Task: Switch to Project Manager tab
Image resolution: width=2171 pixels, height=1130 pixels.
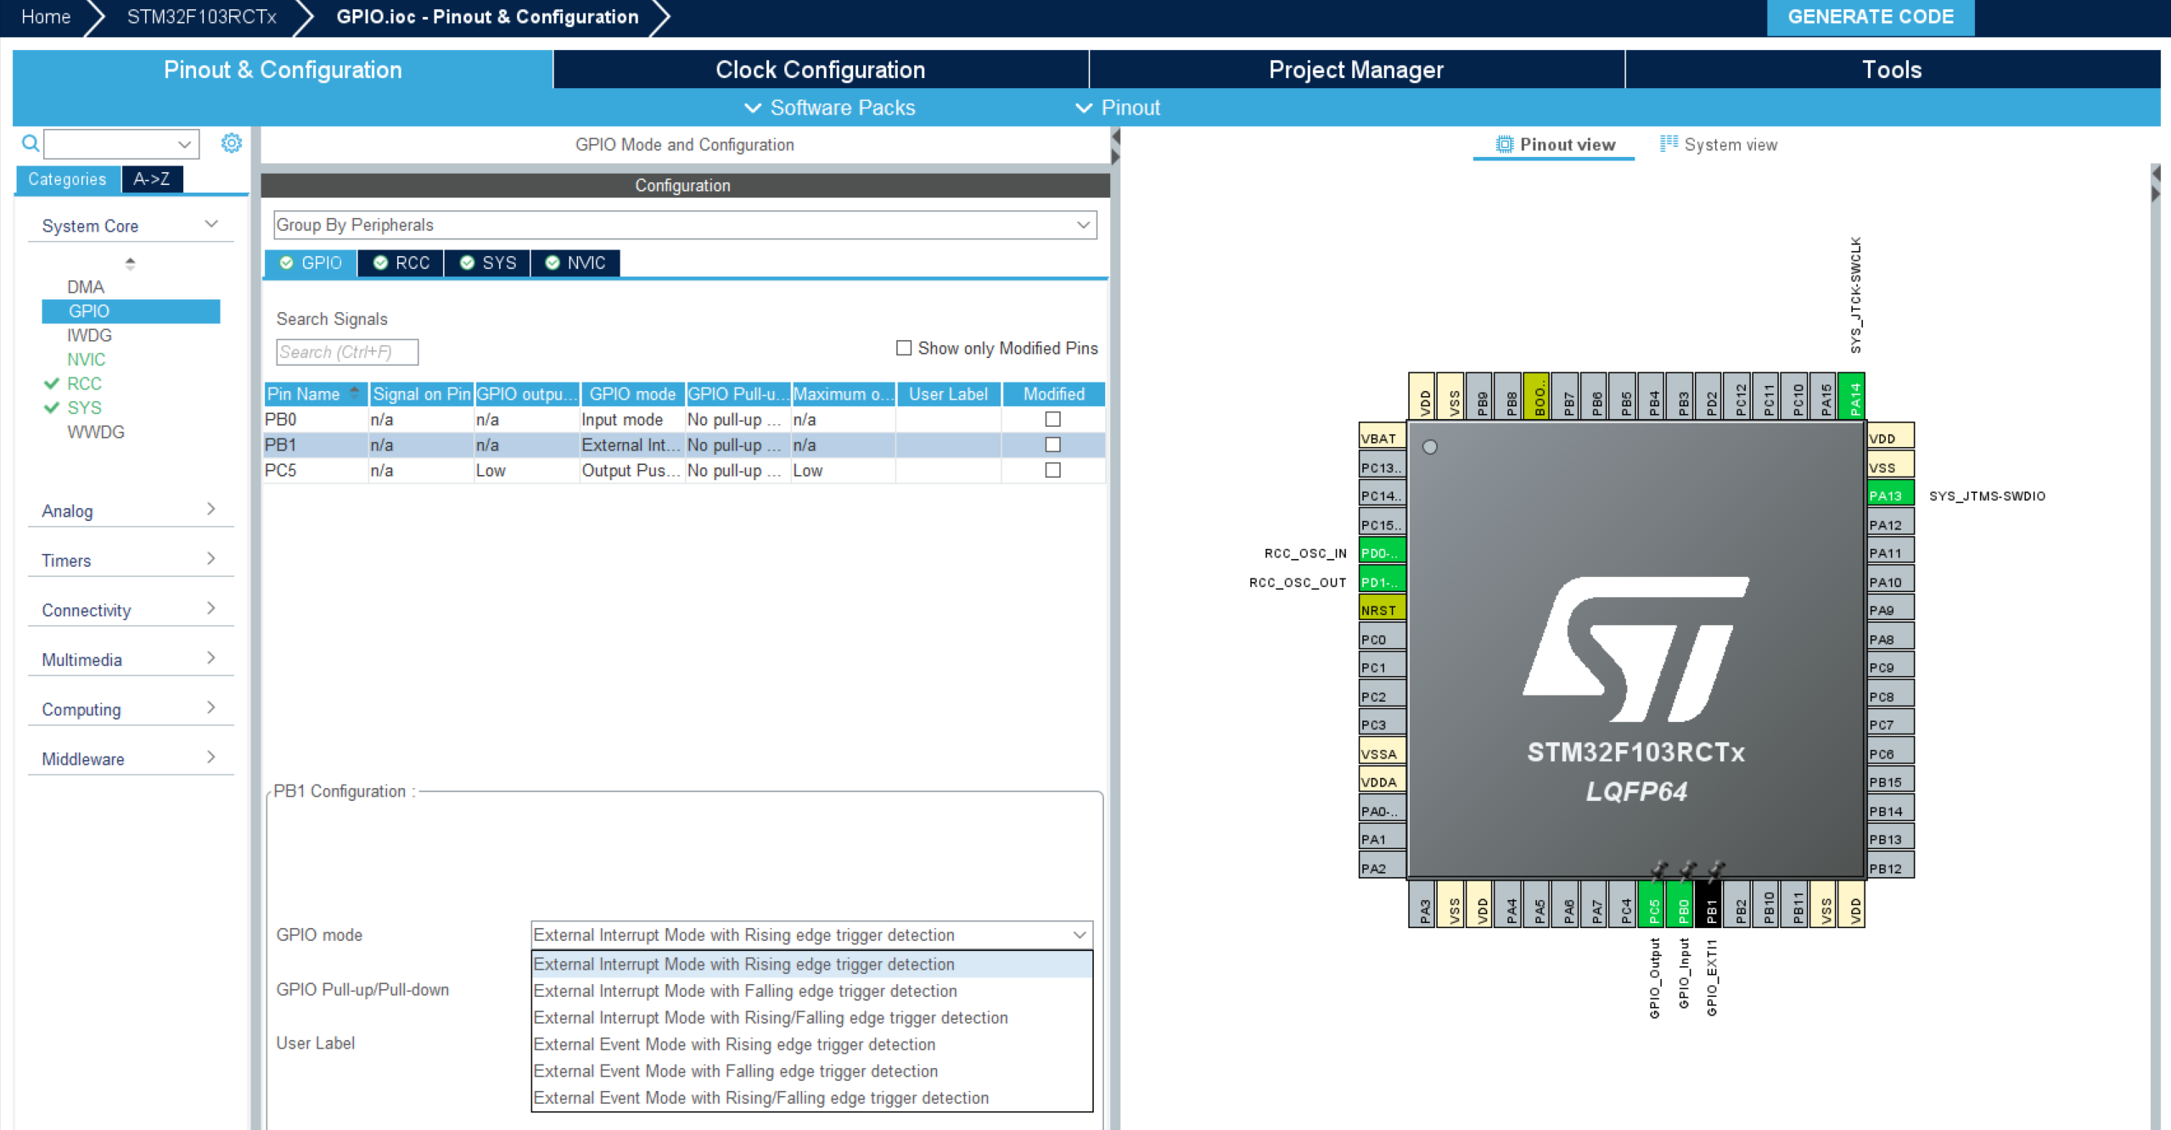Action: (1356, 70)
